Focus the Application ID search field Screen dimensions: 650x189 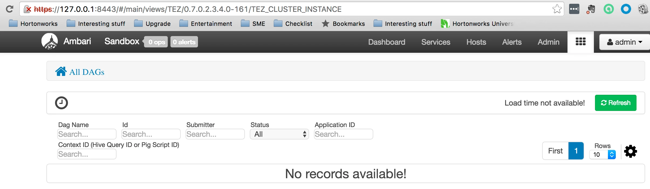(x=344, y=134)
